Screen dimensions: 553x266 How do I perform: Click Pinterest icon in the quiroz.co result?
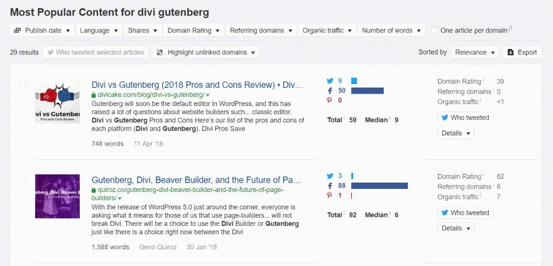tap(330, 195)
